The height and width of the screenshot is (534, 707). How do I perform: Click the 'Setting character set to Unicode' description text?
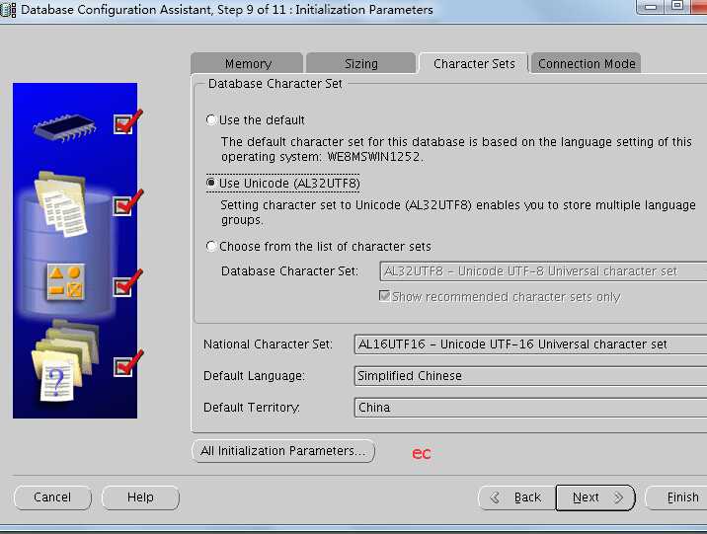pos(458,212)
